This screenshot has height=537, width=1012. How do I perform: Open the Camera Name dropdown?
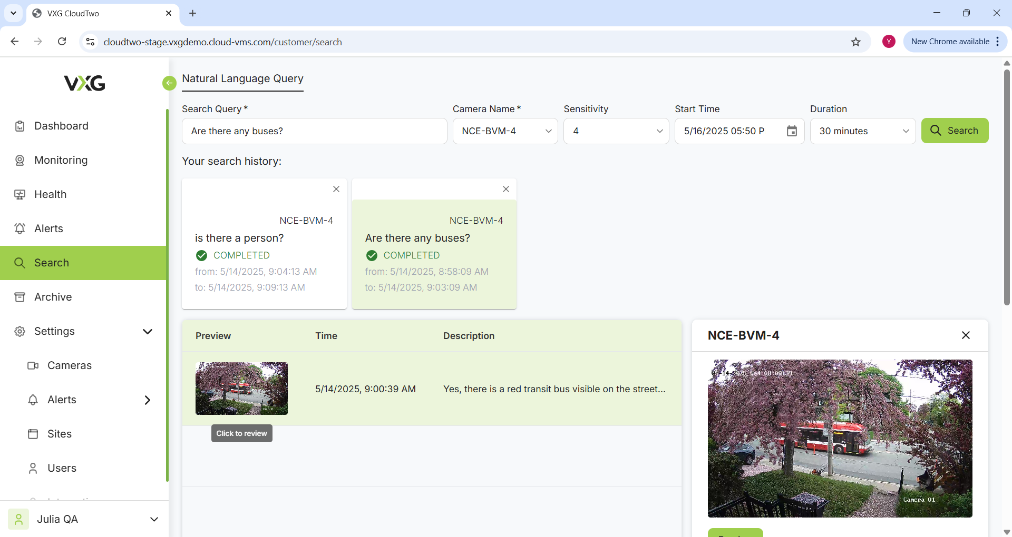(505, 131)
